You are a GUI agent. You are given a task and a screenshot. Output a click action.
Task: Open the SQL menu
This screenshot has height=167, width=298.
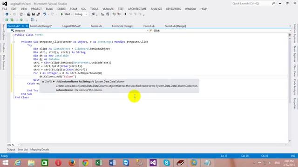(83, 9)
